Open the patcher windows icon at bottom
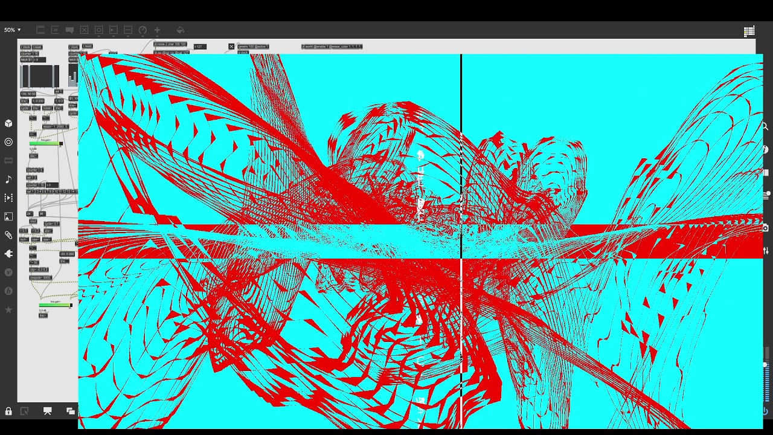Viewport: 773px width, 435px height. click(71, 411)
